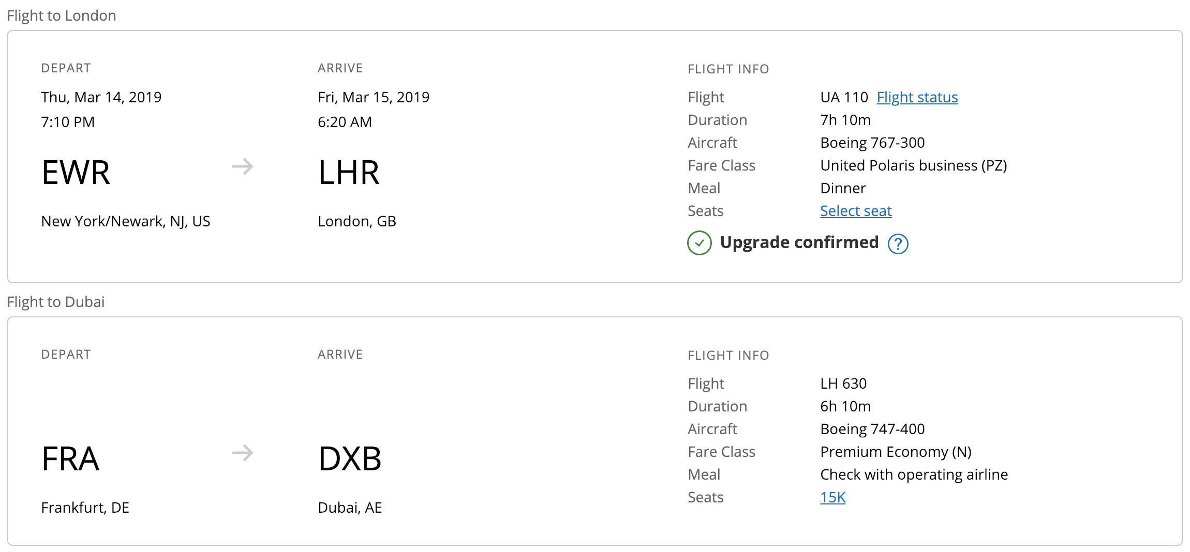
Task: Click the green upgrade confirmed checkmark
Action: (x=700, y=243)
